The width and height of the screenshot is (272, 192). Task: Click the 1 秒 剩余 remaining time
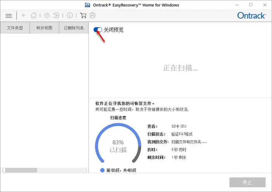(x=179, y=157)
